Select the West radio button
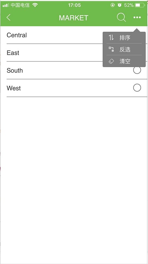Screen dimensions: 148x264 point(137,88)
